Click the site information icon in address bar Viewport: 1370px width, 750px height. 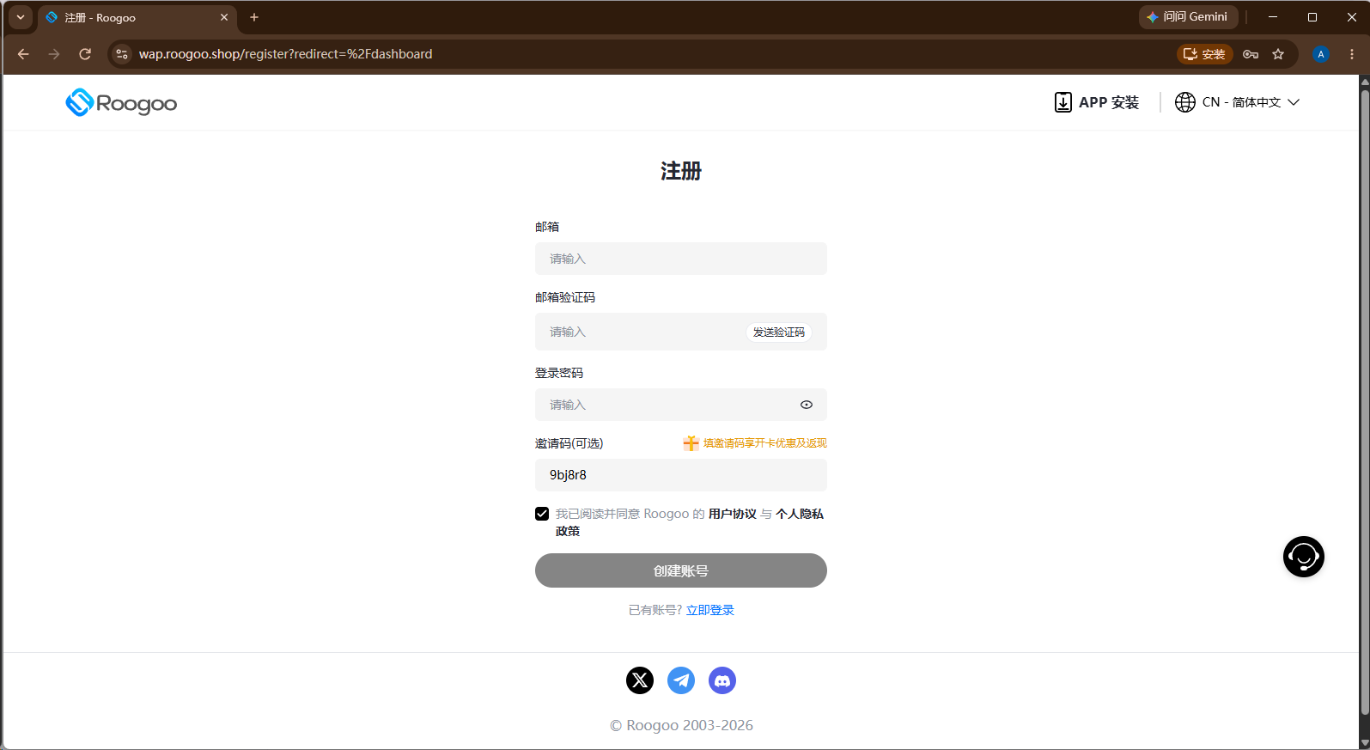click(122, 54)
